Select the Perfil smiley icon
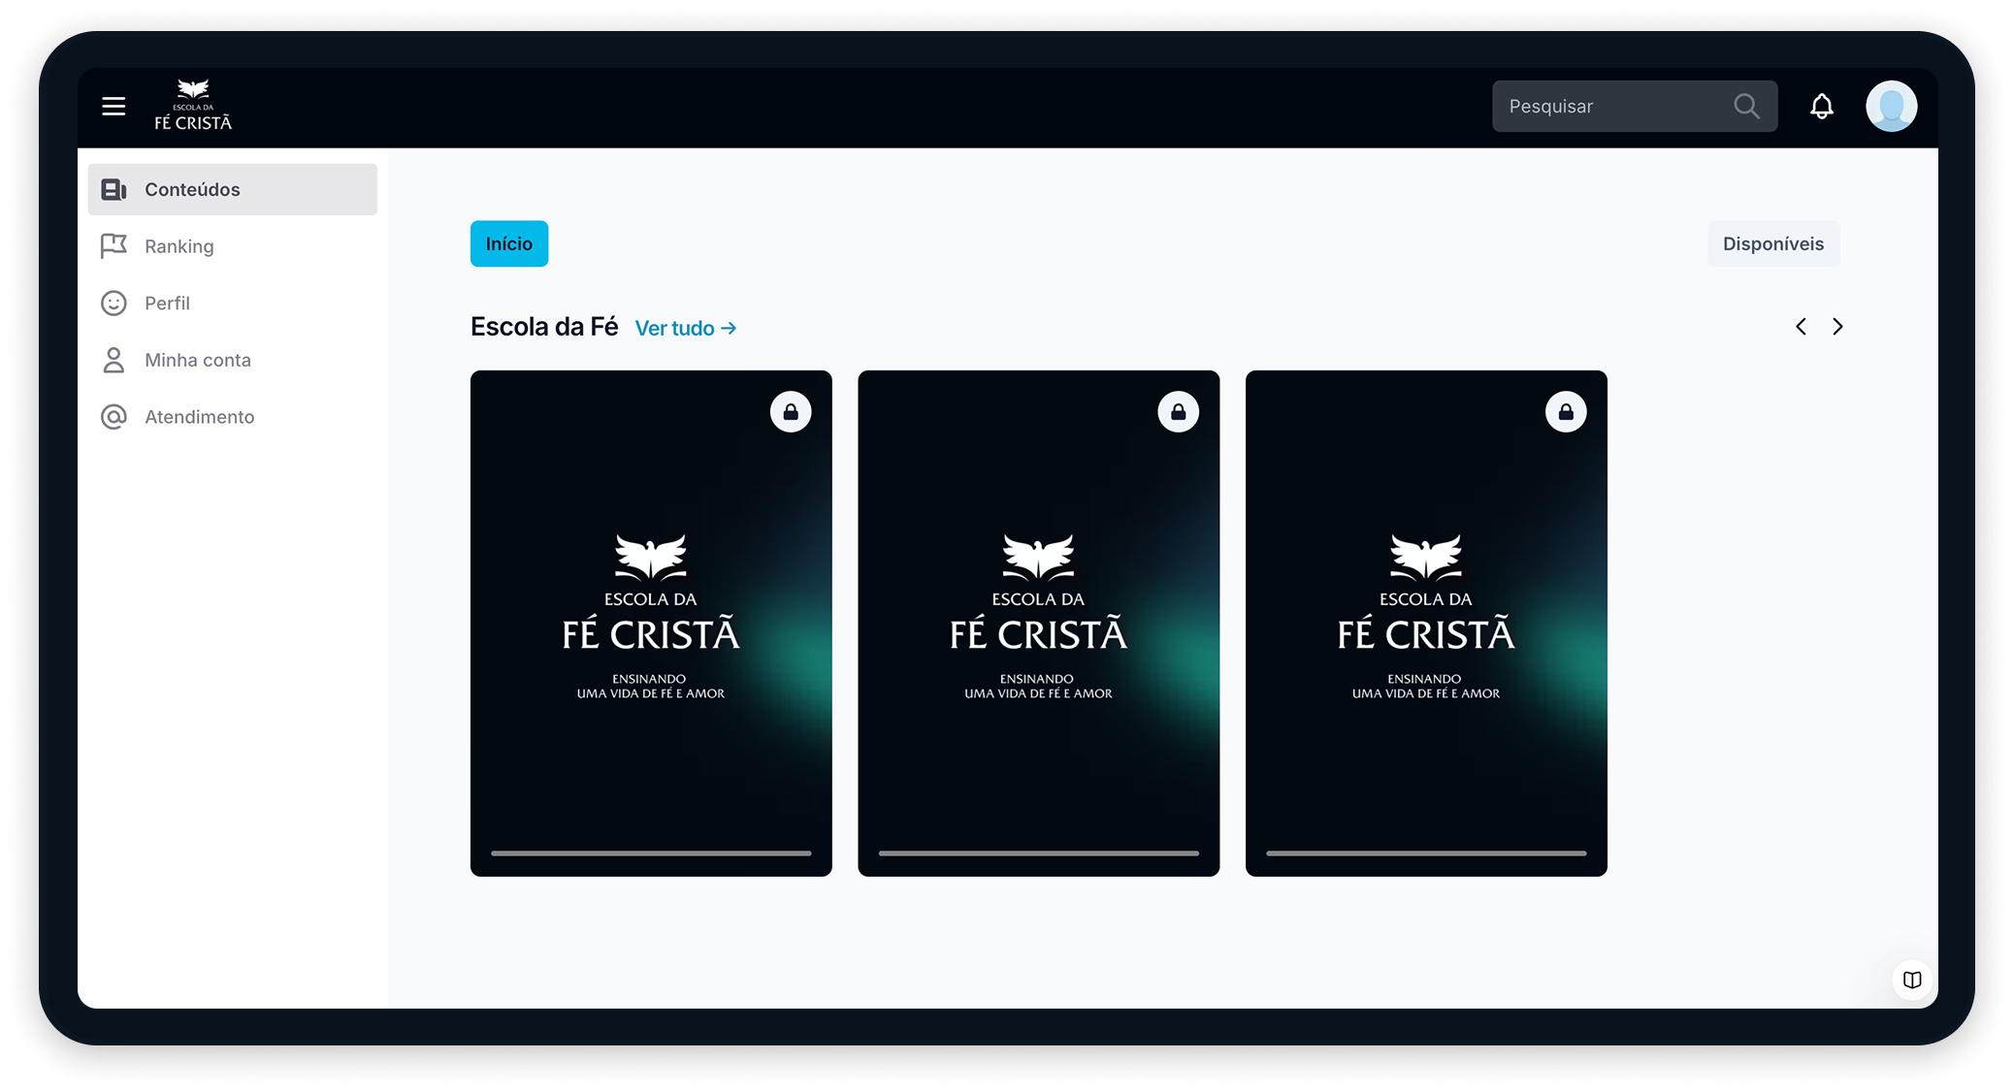Image resolution: width=2014 pixels, height=1092 pixels. click(114, 303)
